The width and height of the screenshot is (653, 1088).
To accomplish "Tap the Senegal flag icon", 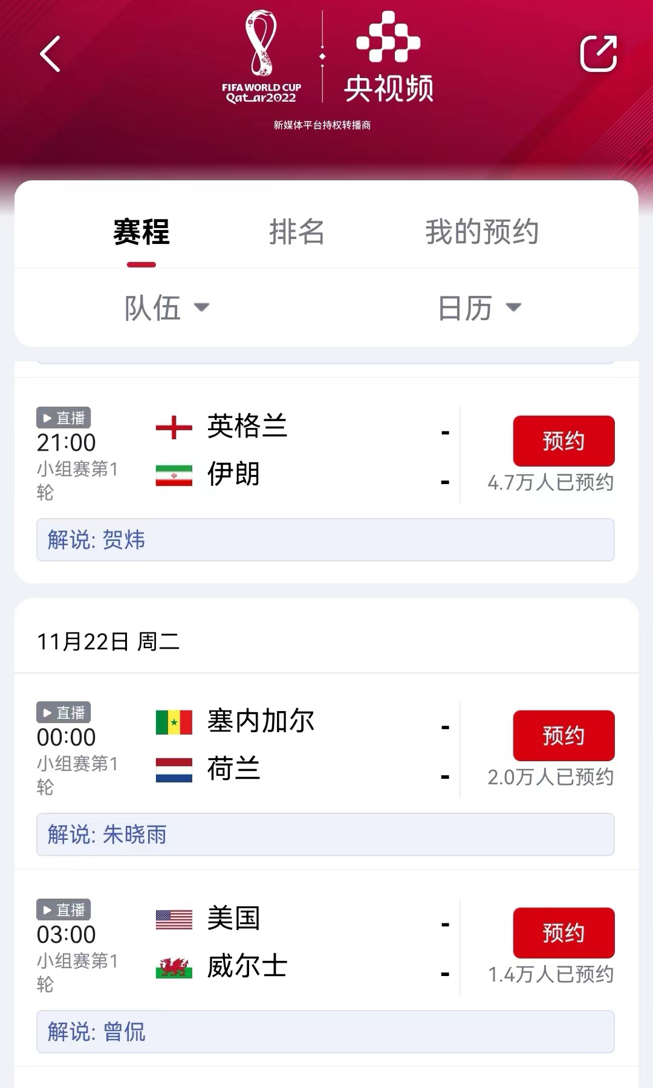I will tap(174, 722).
